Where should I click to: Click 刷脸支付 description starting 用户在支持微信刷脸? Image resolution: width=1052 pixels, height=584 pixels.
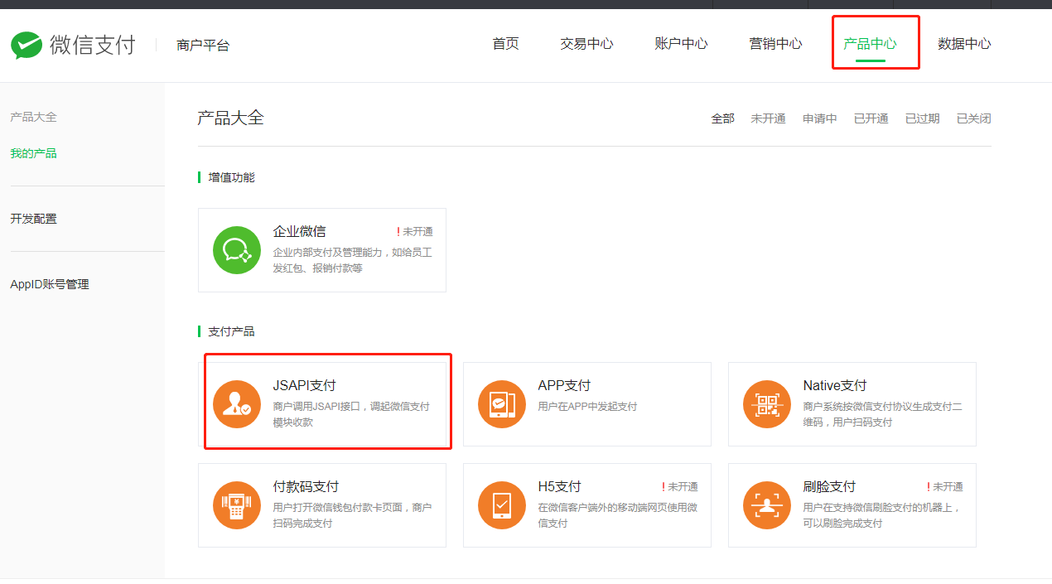pos(882,515)
